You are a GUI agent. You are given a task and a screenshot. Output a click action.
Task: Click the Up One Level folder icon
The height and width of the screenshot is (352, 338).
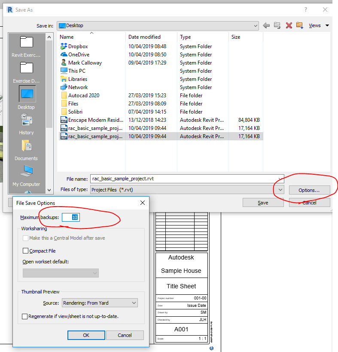(x=277, y=25)
